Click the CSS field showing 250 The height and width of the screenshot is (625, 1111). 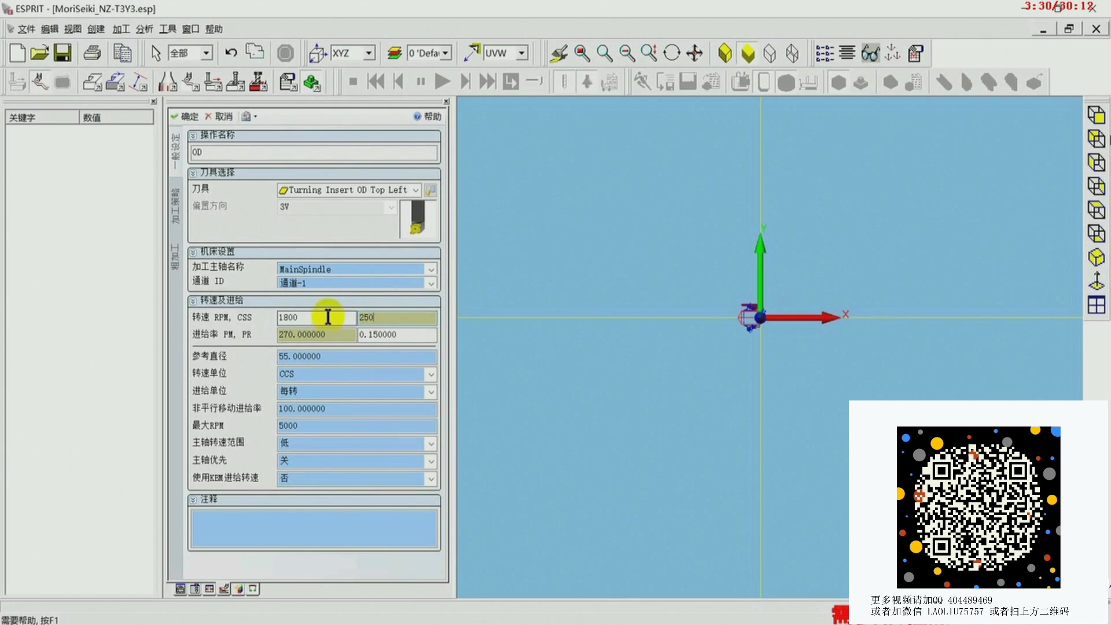click(397, 317)
